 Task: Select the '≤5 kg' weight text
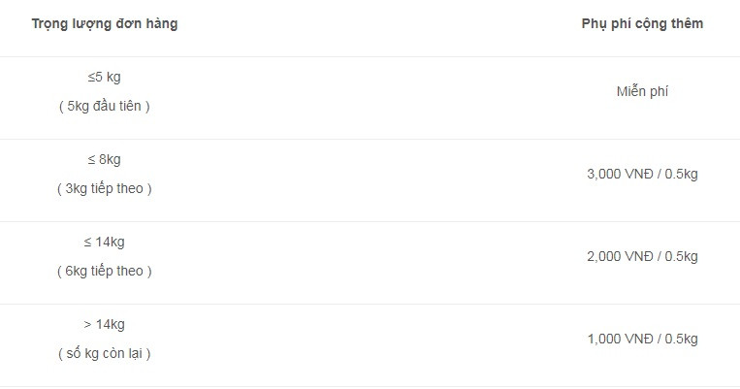tap(104, 77)
